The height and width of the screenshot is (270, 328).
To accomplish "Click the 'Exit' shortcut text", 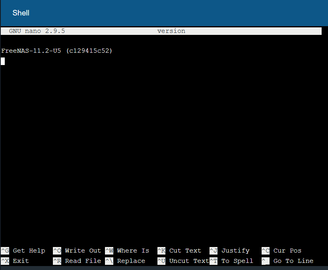I will 21,261.
